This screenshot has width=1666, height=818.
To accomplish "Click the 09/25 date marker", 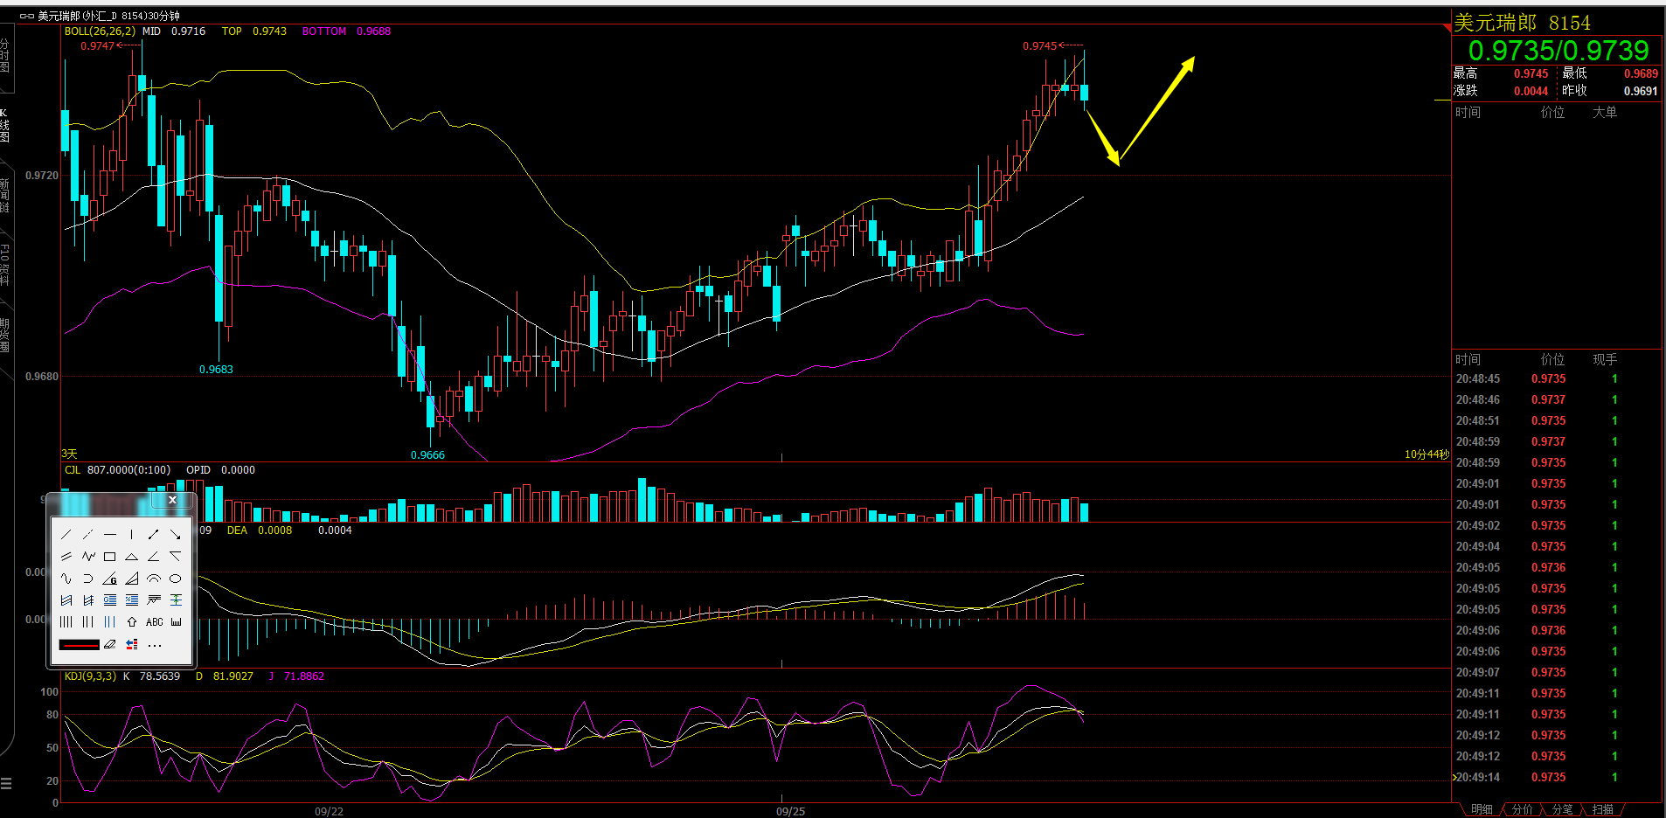I will coord(790,812).
